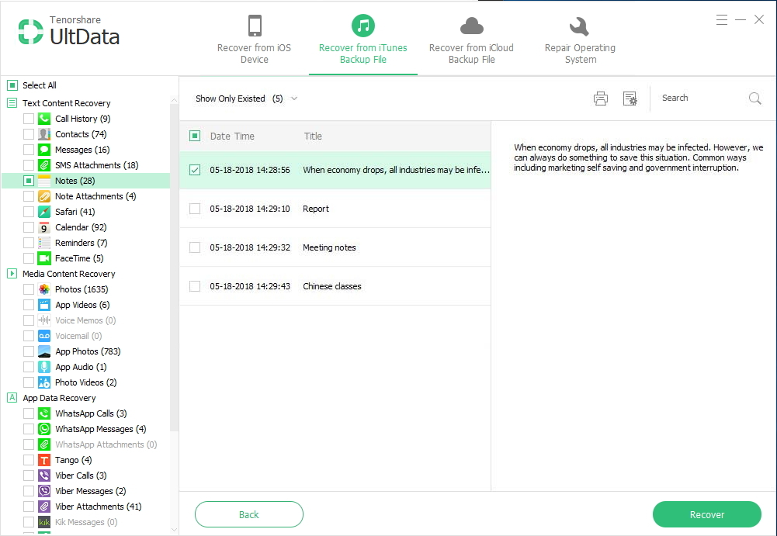
Task: Click the printer icon in toolbar
Action: (x=600, y=99)
